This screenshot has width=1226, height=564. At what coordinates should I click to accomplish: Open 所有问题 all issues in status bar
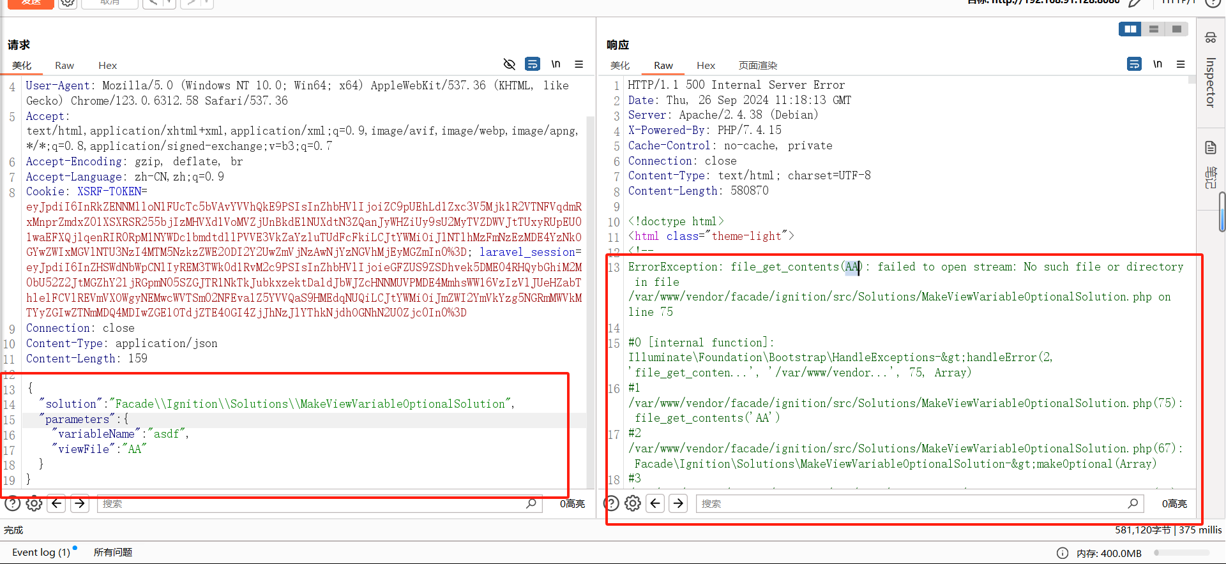[x=113, y=553]
